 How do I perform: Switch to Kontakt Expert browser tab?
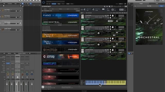pos(68,9)
